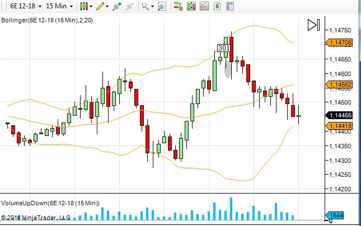361x226 pixels.
Task: Open the 15 Min interval dropdown
Action: click(58, 7)
